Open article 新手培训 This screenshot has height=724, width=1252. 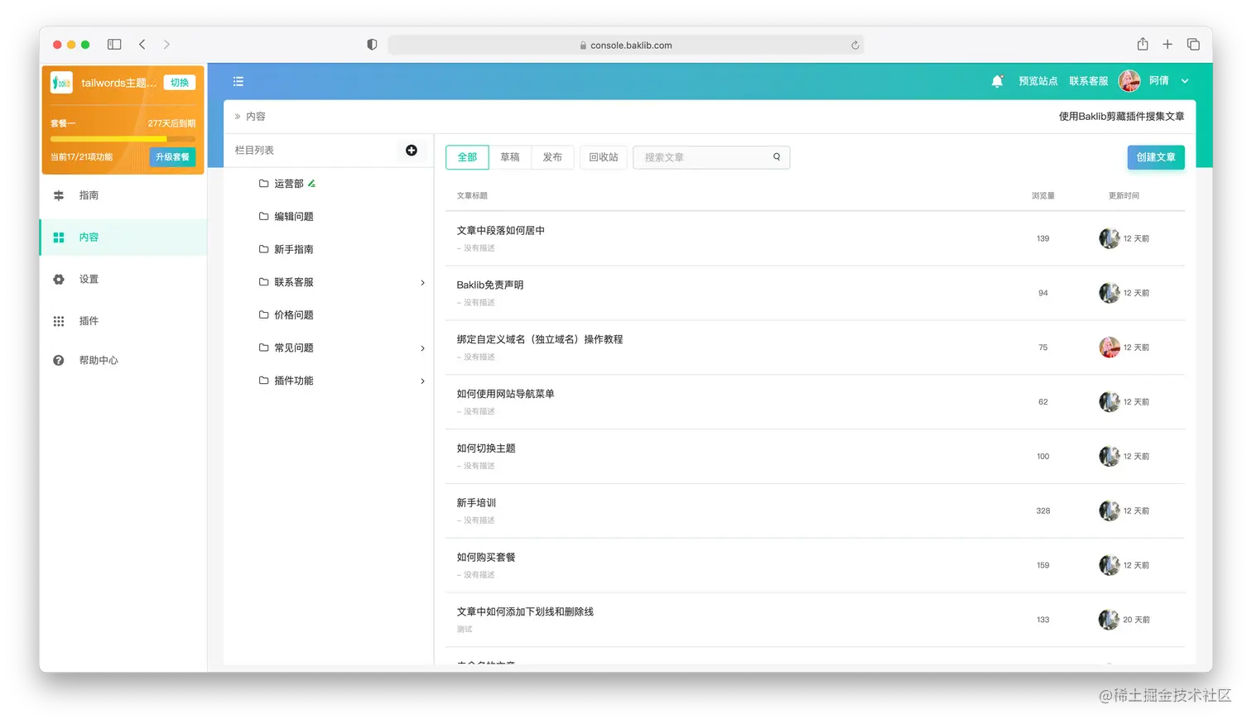tap(476, 503)
